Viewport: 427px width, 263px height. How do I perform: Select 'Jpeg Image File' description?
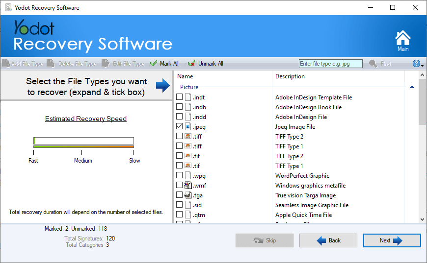click(295, 127)
